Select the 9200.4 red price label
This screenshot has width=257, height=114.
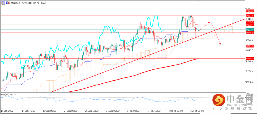click(x=250, y=25)
